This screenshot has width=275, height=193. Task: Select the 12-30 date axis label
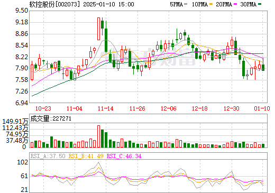(232, 108)
